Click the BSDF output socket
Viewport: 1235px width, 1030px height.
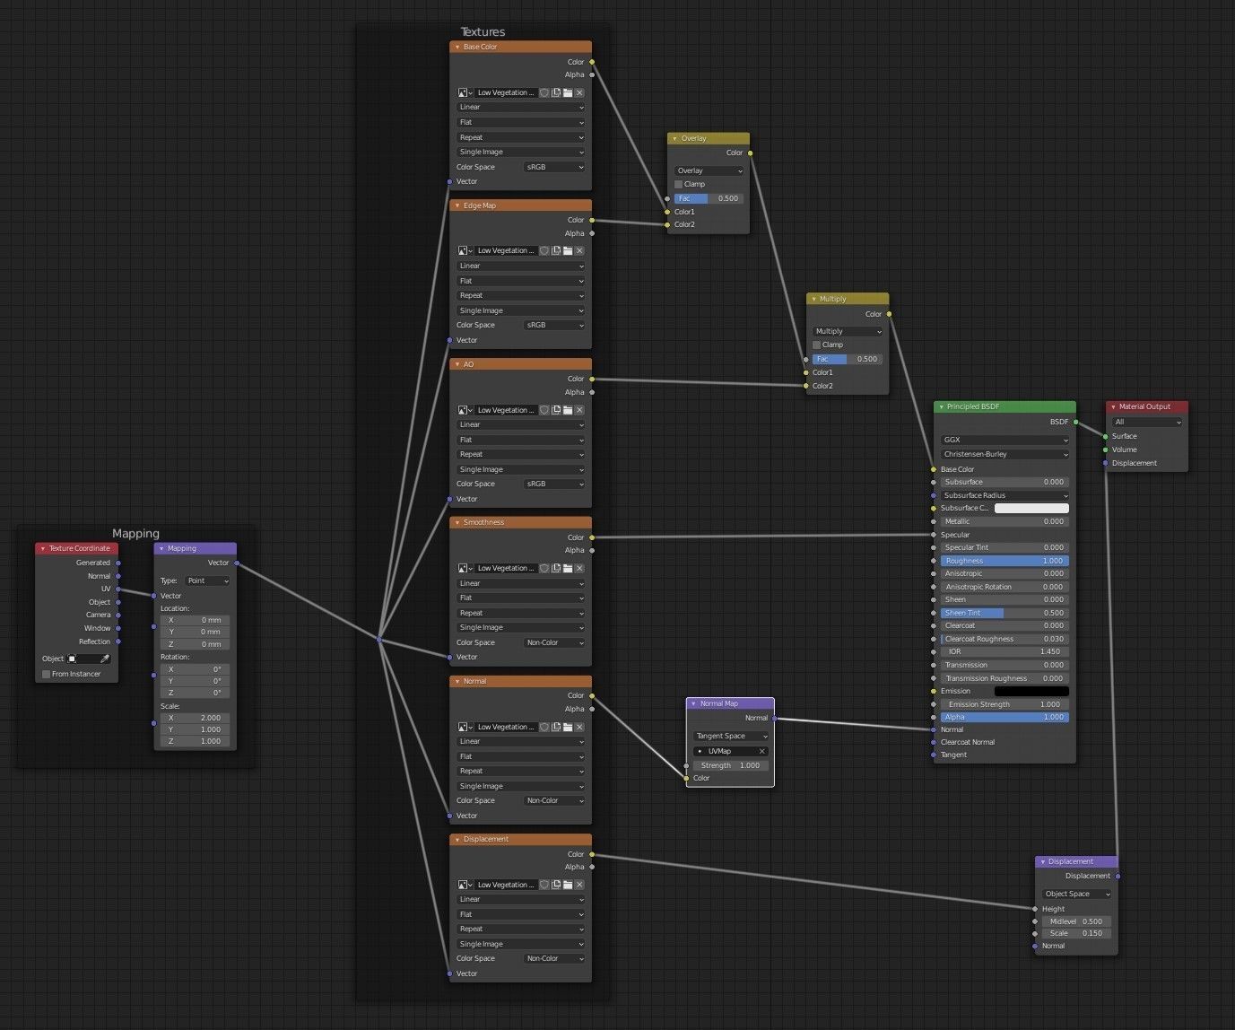(1075, 422)
